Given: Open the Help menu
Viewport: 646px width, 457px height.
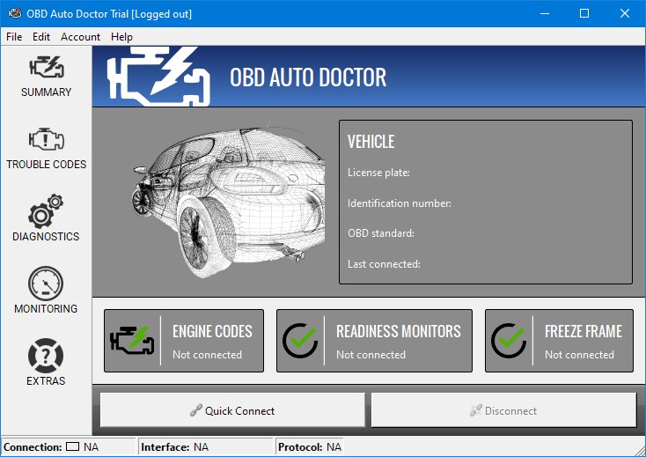Looking at the screenshot, I should [x=121, y=37].
